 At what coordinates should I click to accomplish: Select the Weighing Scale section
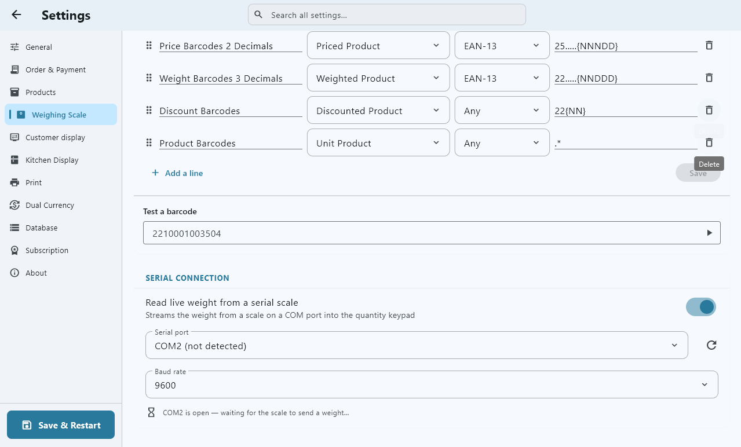coord(61,115)
